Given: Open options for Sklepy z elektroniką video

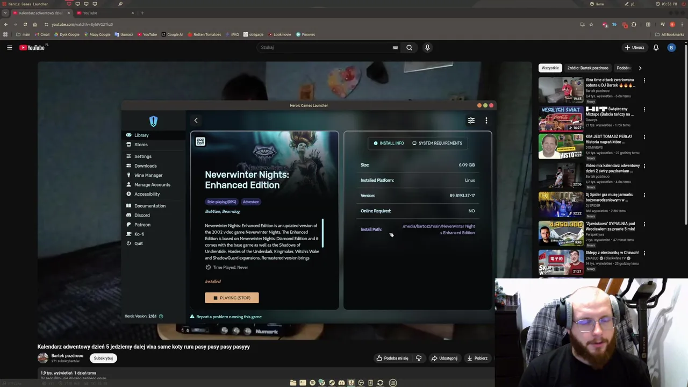Looking at the screenshot, I should (644, 253).
